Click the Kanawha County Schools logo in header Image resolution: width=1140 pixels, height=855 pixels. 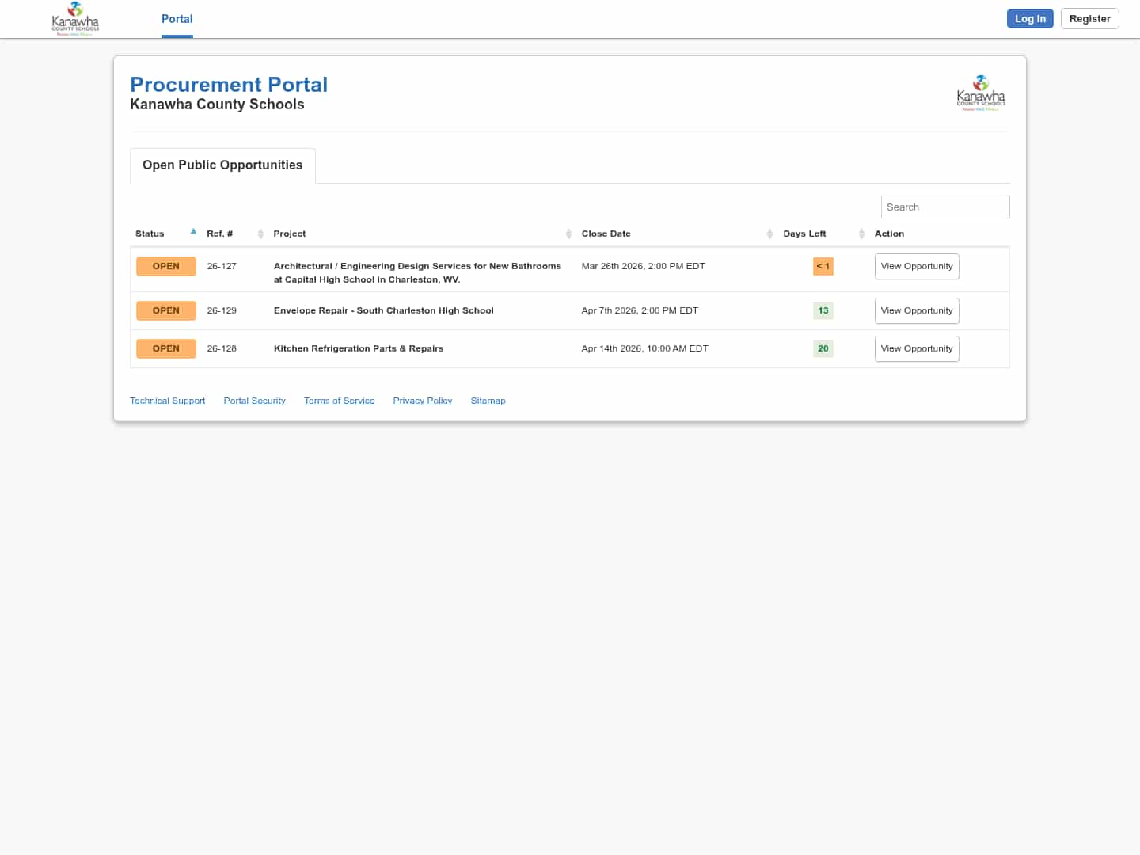(x=75, y=19)
